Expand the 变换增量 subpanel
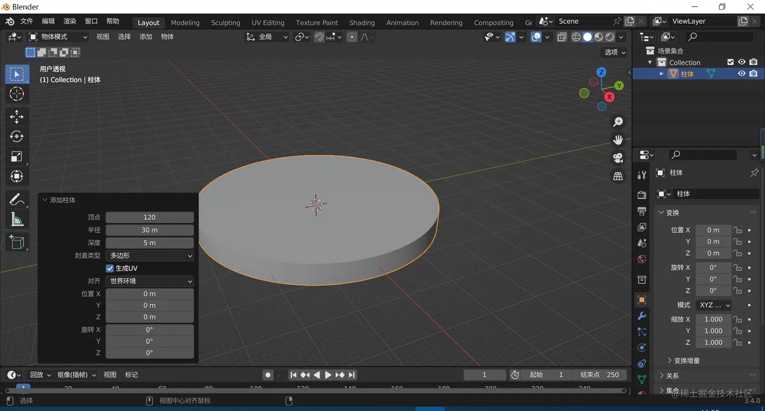765x411 pixels. click(670, 360)
